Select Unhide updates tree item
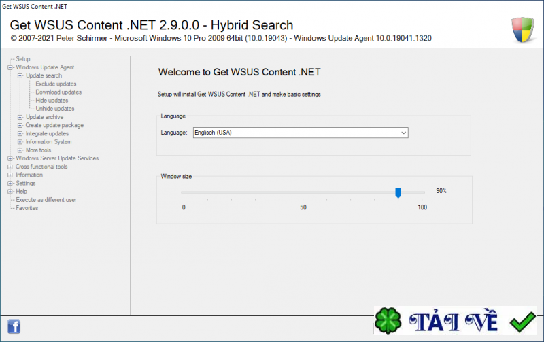Viewport: 544px width, 342px height. [55, 109]
